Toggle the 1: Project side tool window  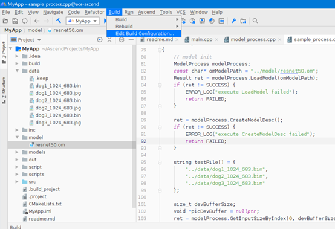click(x=4, y=53)
